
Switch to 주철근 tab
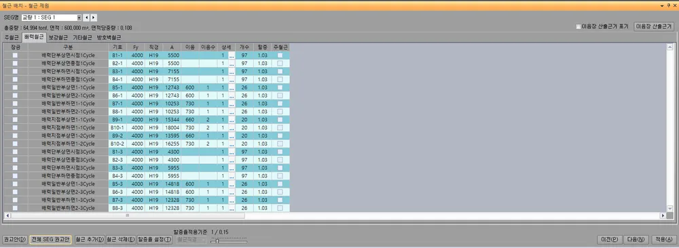pyautogui.click(x=11, y=37)
